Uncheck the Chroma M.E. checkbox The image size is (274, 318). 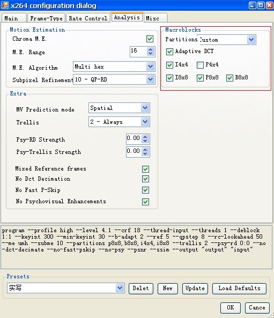tap(150, 39)
